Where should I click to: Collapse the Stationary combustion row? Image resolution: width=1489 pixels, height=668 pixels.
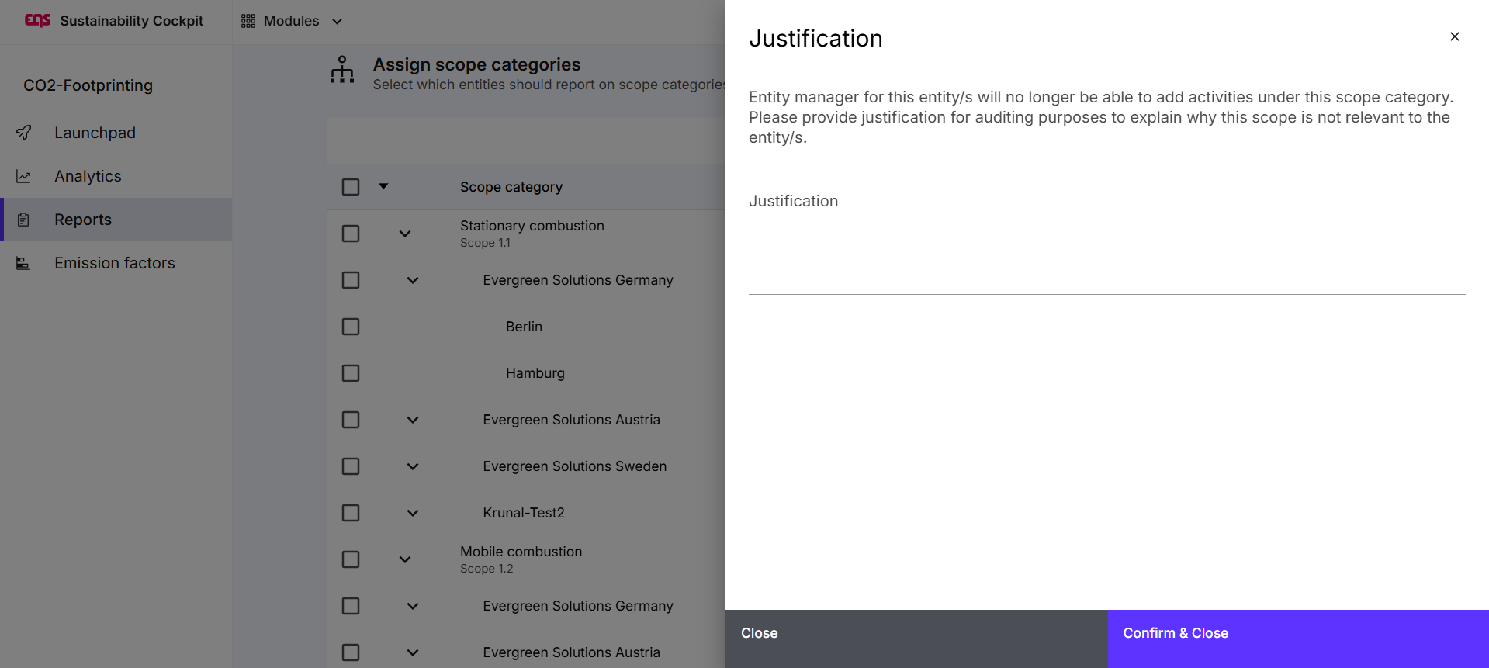[x=405, y=234]
